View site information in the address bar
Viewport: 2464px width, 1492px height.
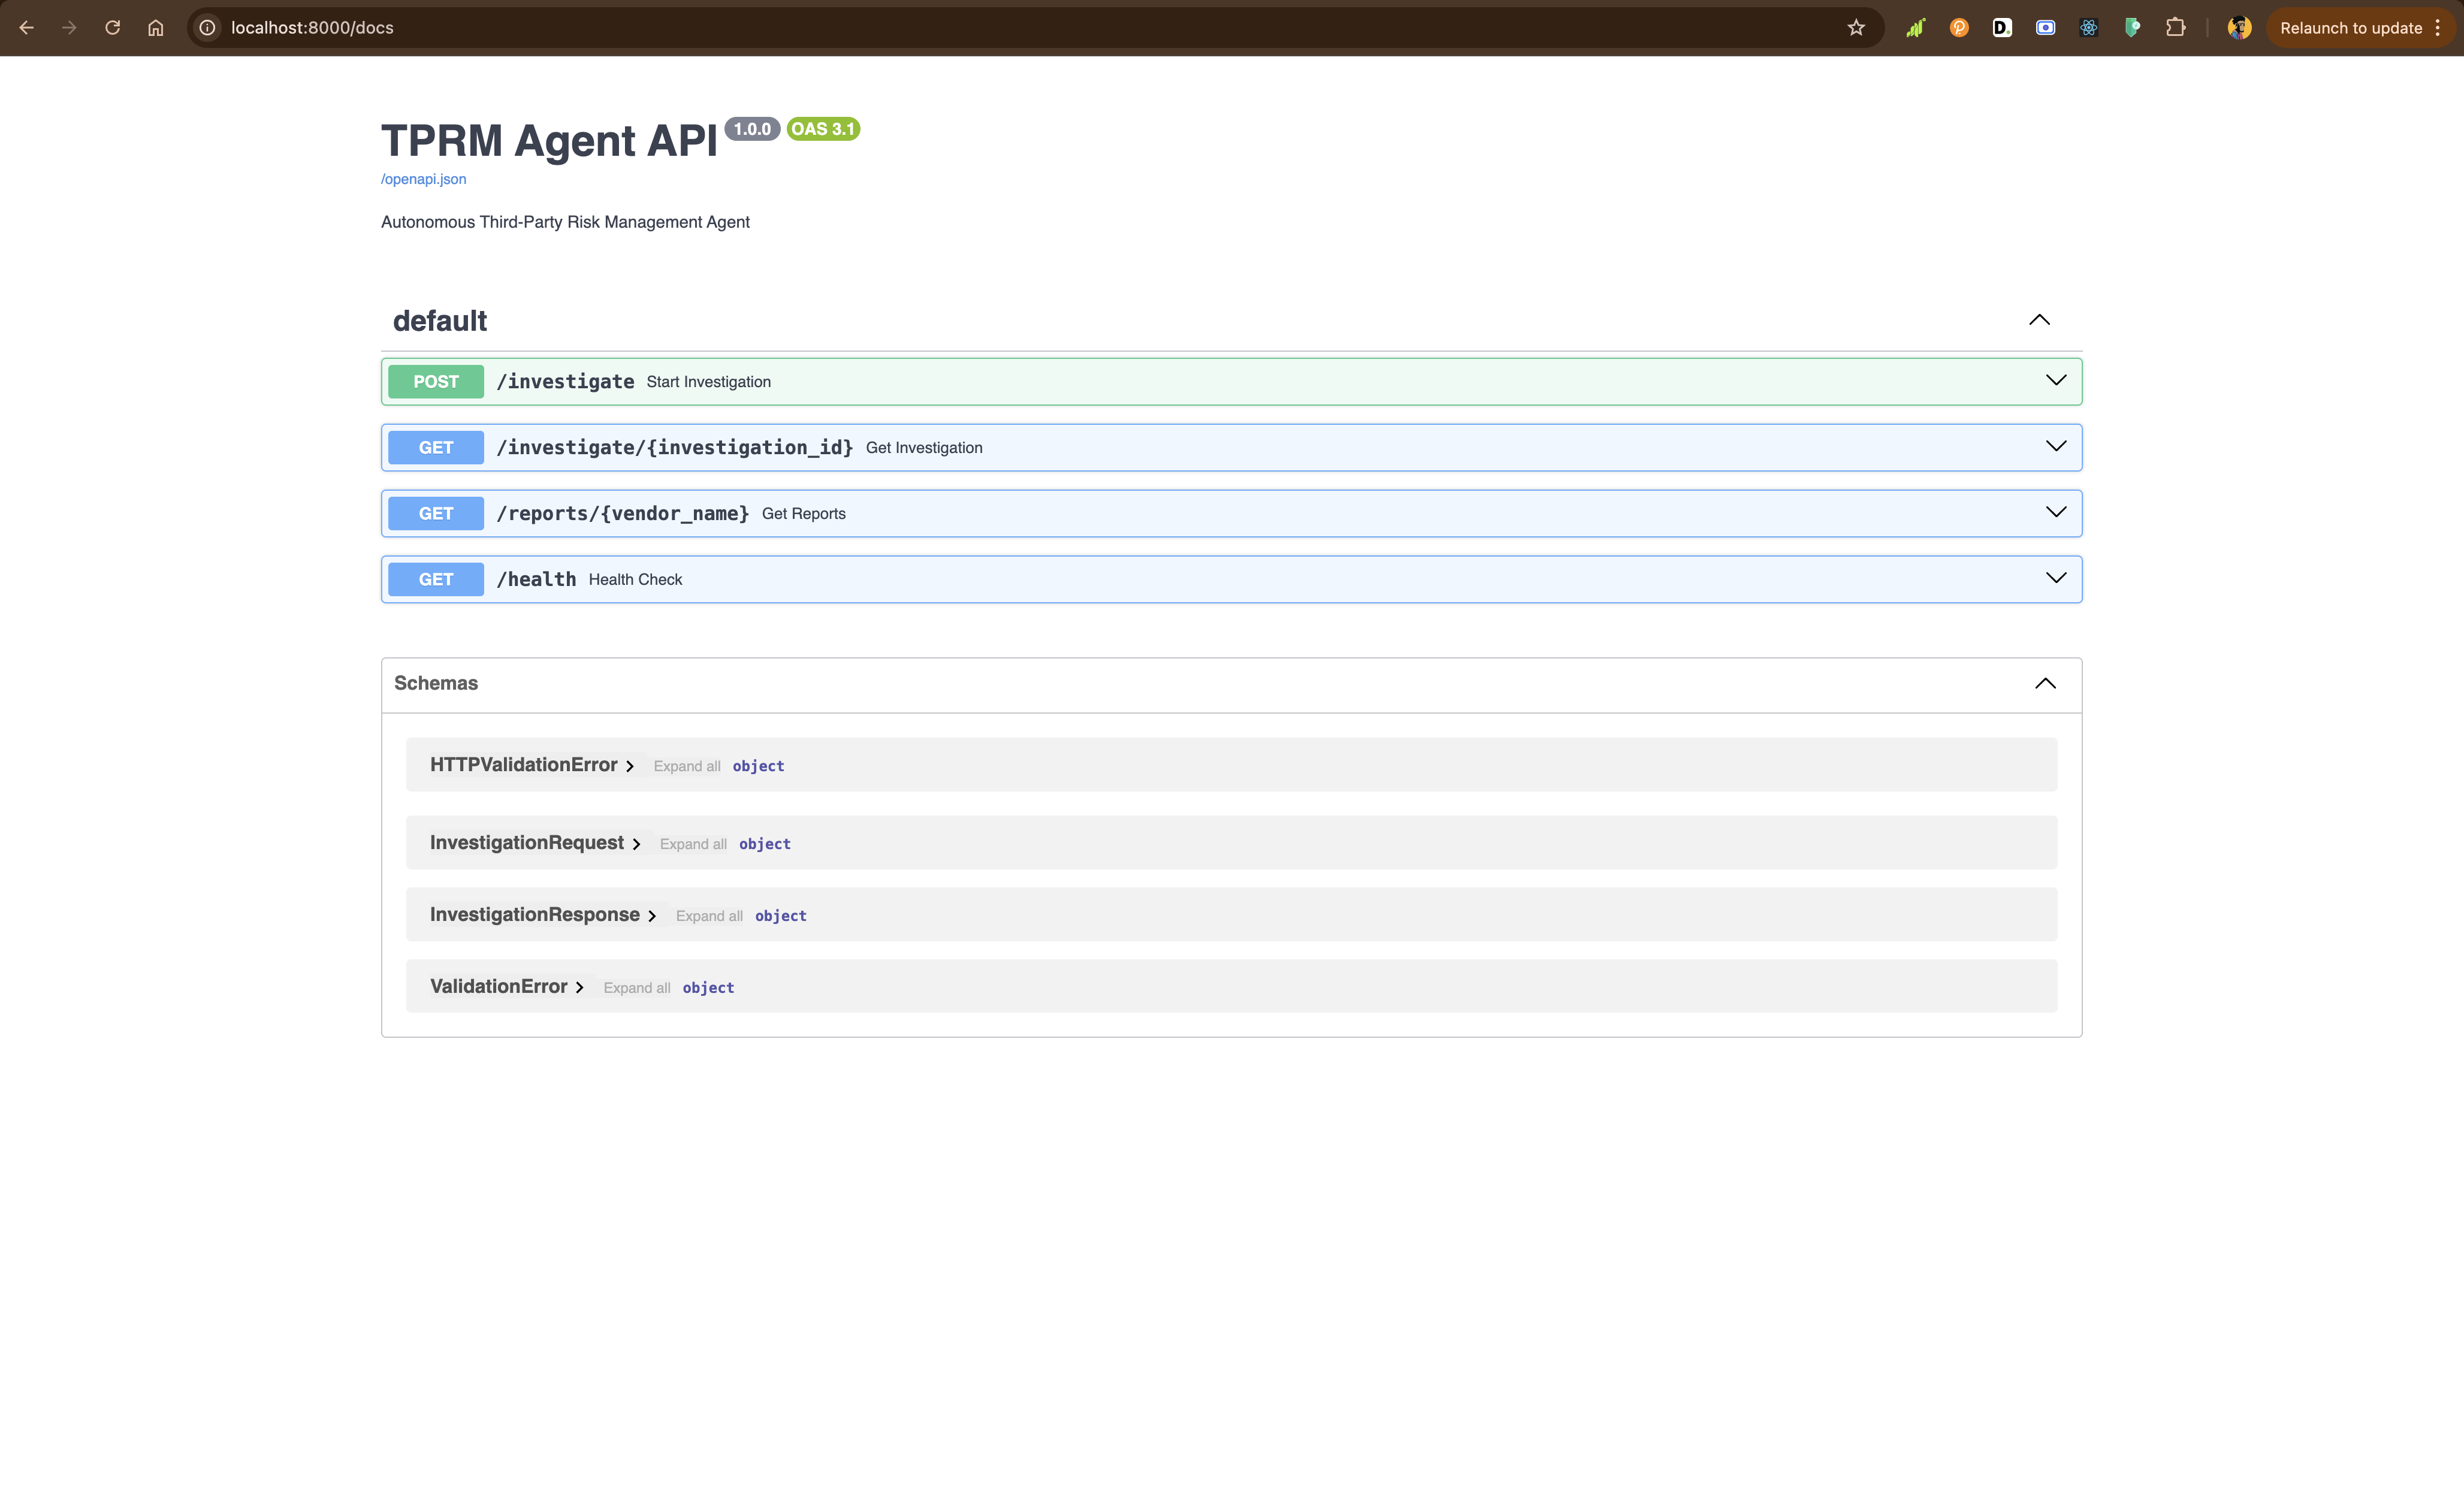click(207, 27)
